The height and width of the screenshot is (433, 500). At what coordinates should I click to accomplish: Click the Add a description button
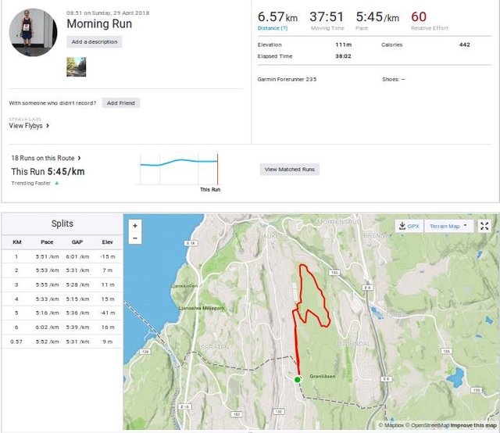(x=94, y=41)
